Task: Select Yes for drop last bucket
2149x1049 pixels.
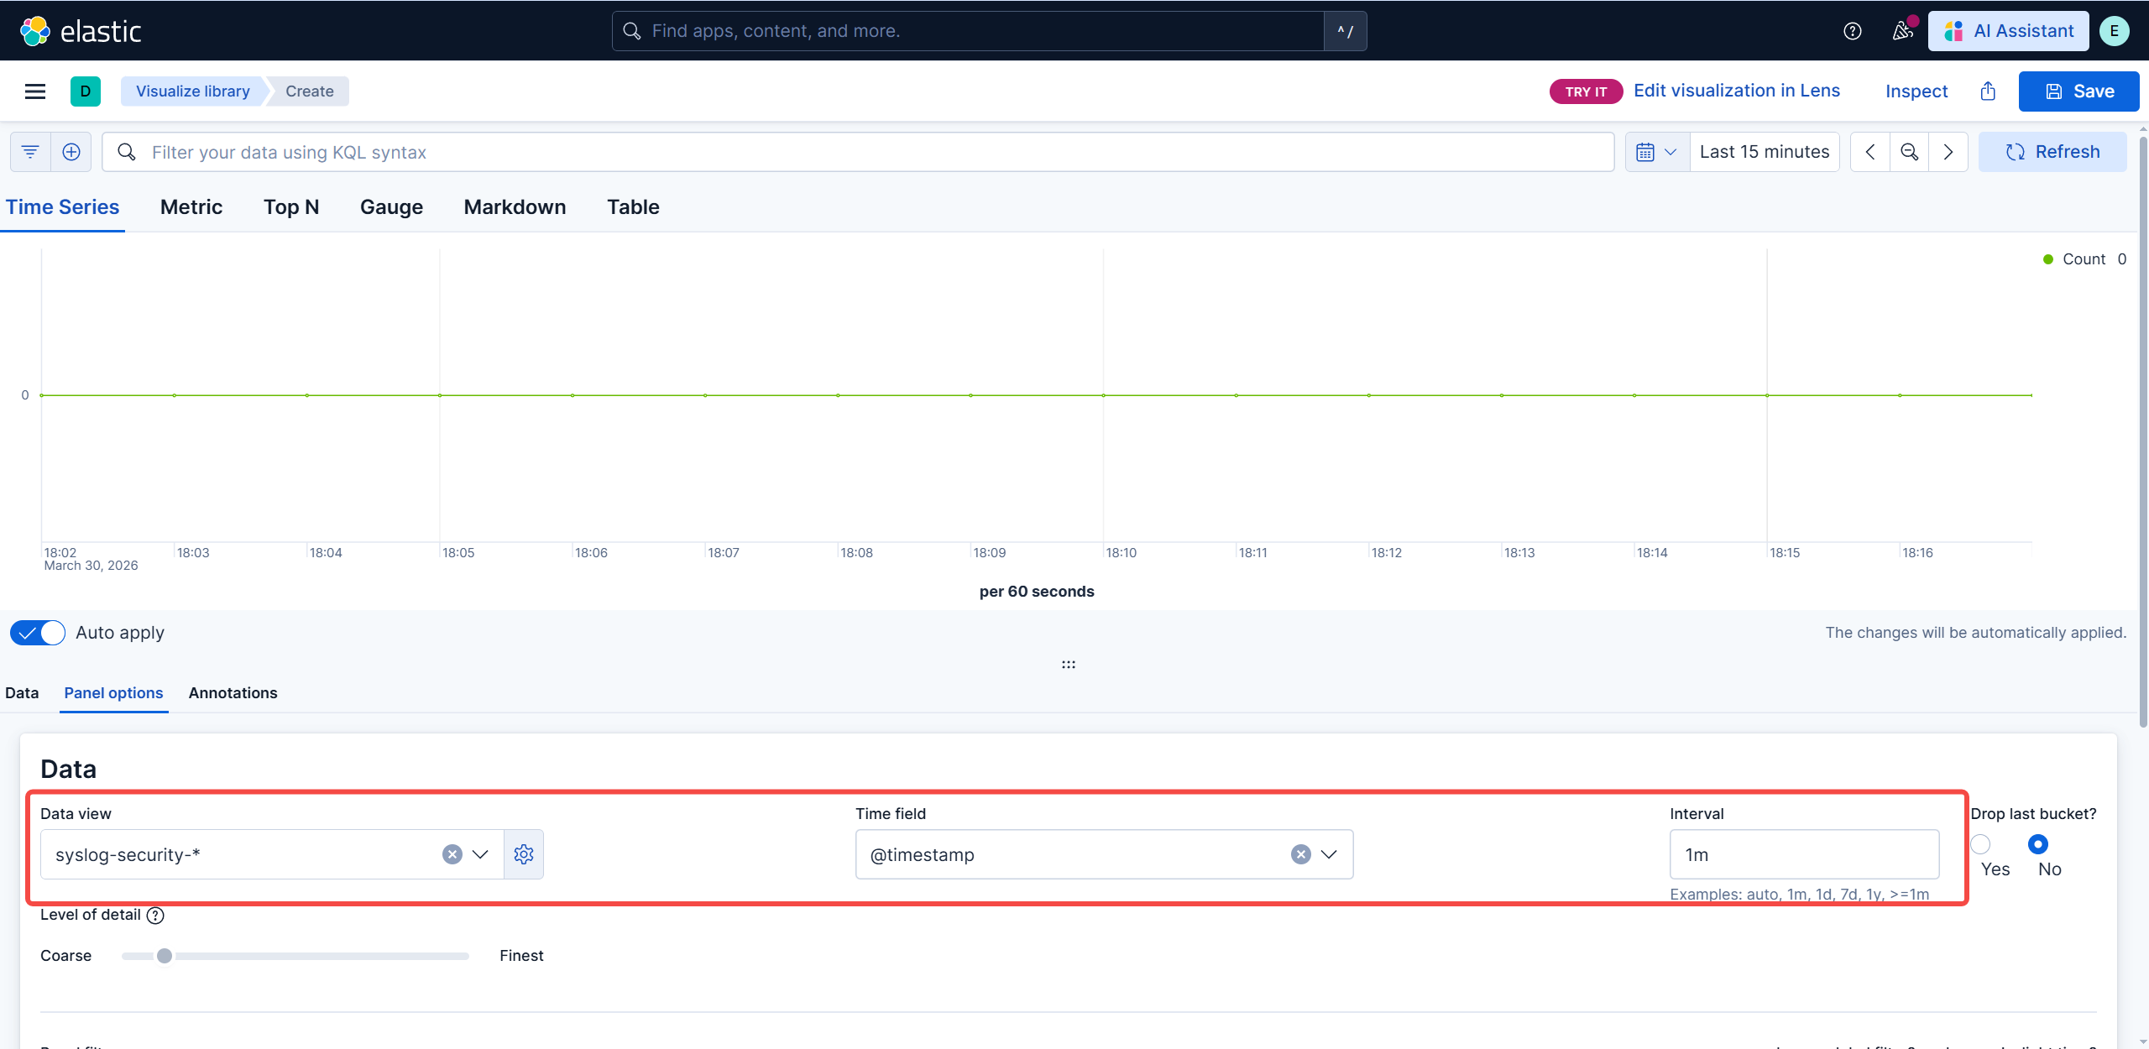Action: [x=1981, y=844]
